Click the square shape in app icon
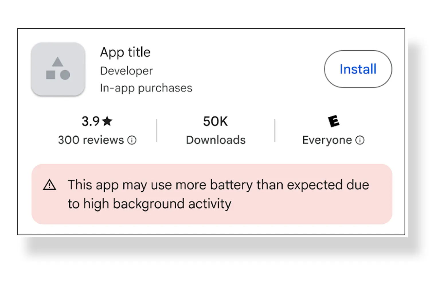Image resolution: width=430 pixels, height=286 pixels. pos(51,75)
